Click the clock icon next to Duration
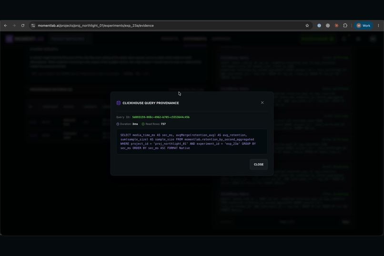 [118, 124]
